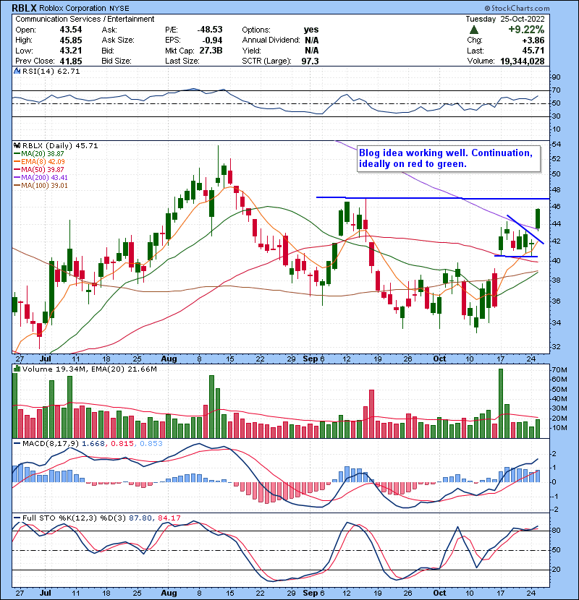Click the Mkt Cap value 27.3B
Image resolution: width=579 pixels, height=600 pixels.
[x=211, y=51]
